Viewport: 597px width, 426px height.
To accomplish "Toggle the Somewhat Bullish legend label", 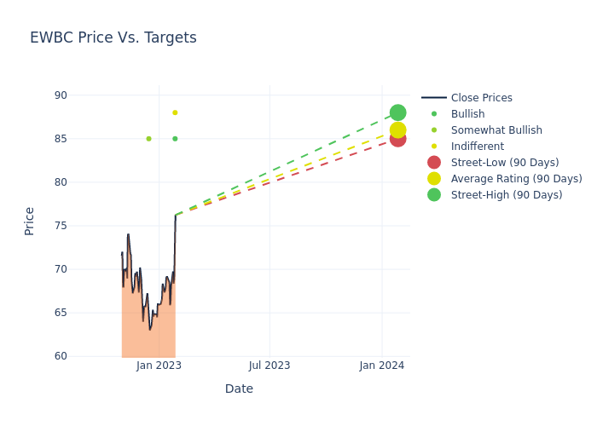I will (x=496, y=130).
